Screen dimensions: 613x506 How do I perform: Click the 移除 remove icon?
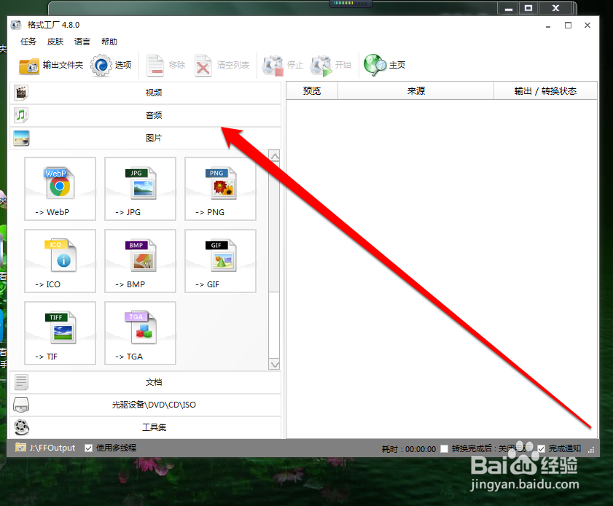click(x=155, y=66)
